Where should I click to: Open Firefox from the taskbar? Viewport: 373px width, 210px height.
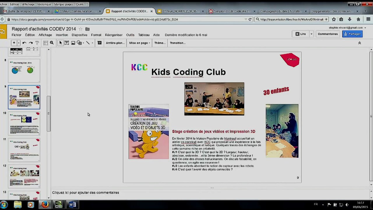click(x=45, y=205)
